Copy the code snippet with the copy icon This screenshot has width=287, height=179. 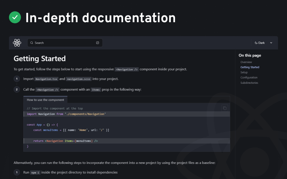coord(225,108)
